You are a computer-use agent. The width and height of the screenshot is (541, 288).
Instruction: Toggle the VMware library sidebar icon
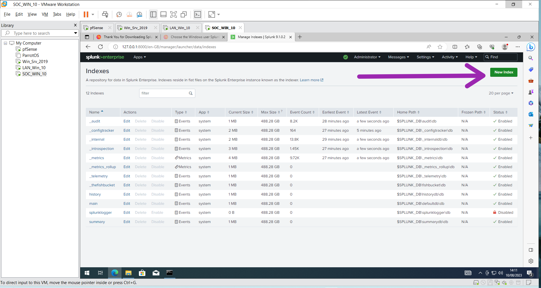[x=153, y=14]
